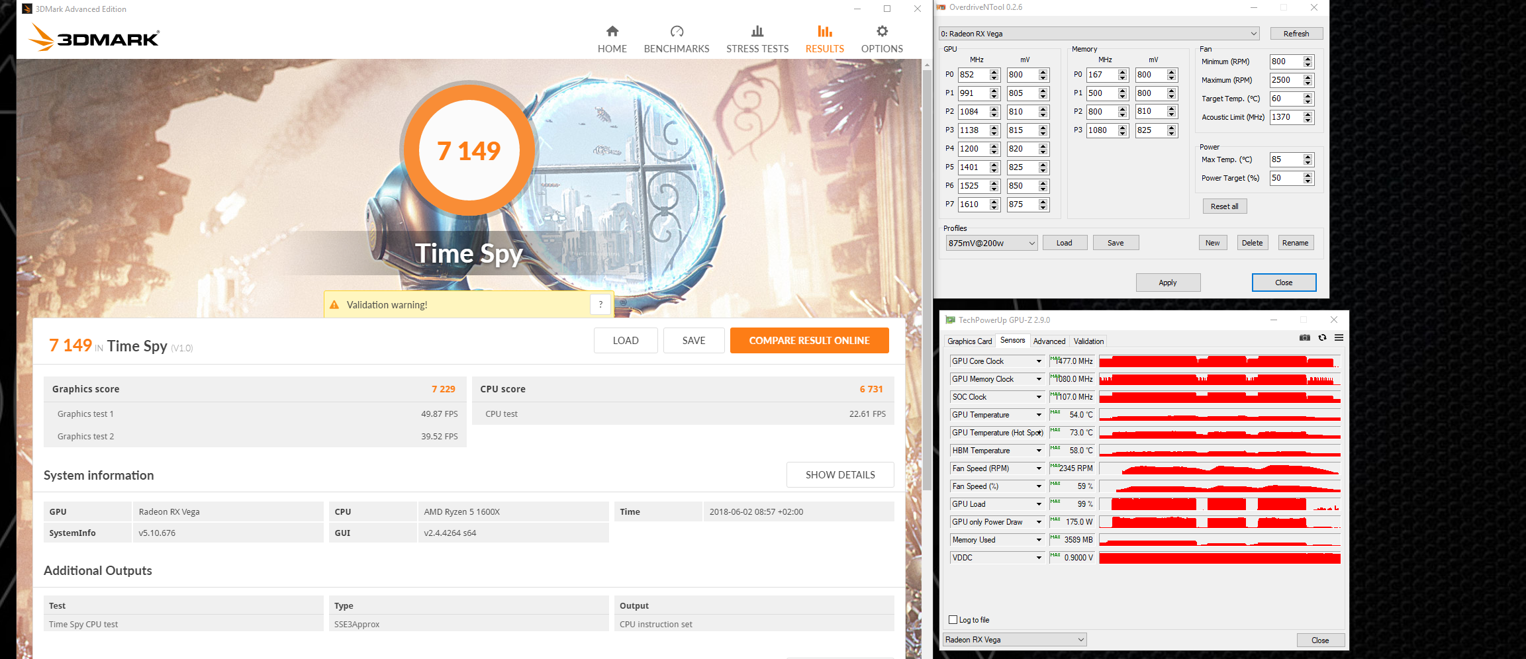
Task: Click Compare Result Online
Action: pyautogui.click(x=809, y=341)
